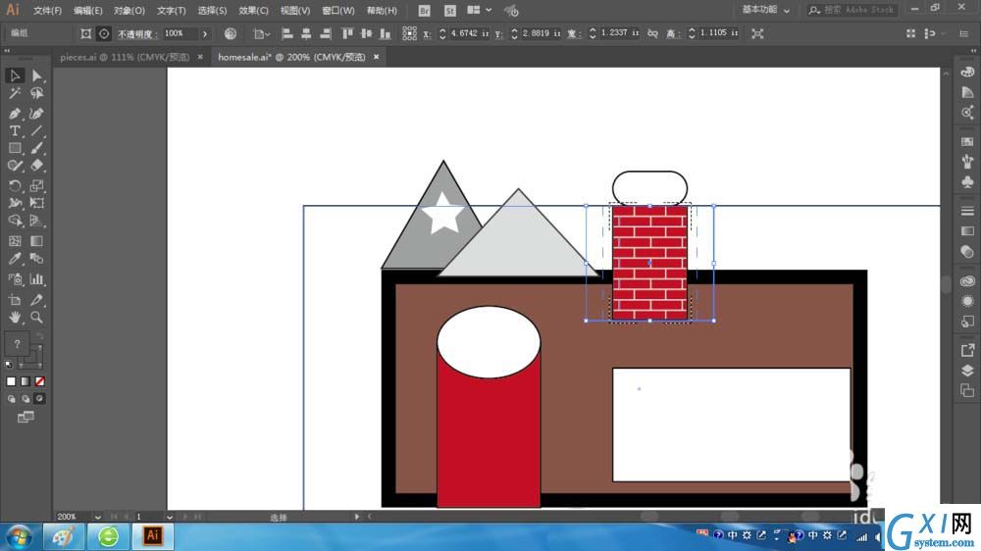The width and height of the screenshot is (981, 551).
Task: Enable Draw Normal mode
Action: [x=11, y=399]
